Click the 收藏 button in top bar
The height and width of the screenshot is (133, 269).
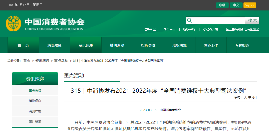[x=222, y=5]
